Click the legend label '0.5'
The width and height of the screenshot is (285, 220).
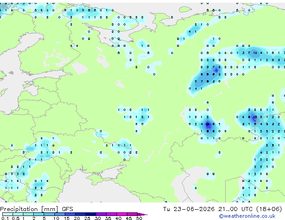tap(16, 218)
